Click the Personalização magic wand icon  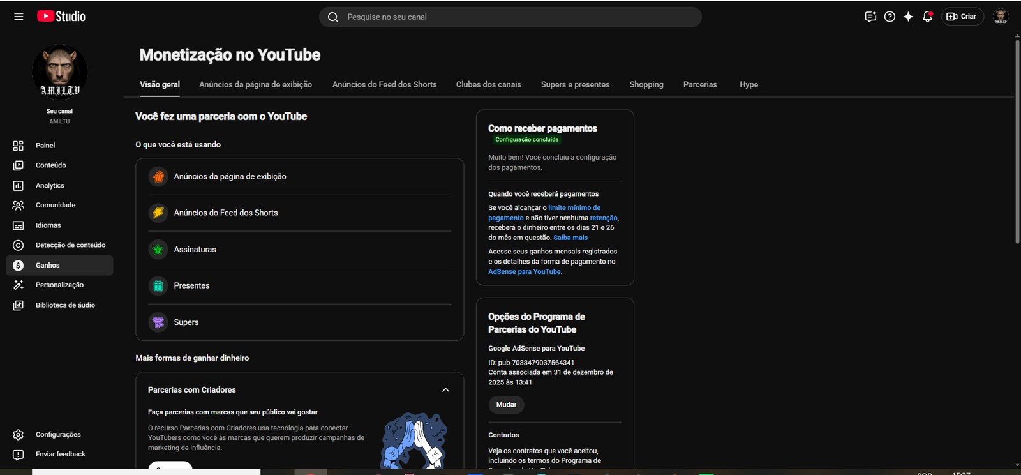pyautogui.click(x=19, y=285)
